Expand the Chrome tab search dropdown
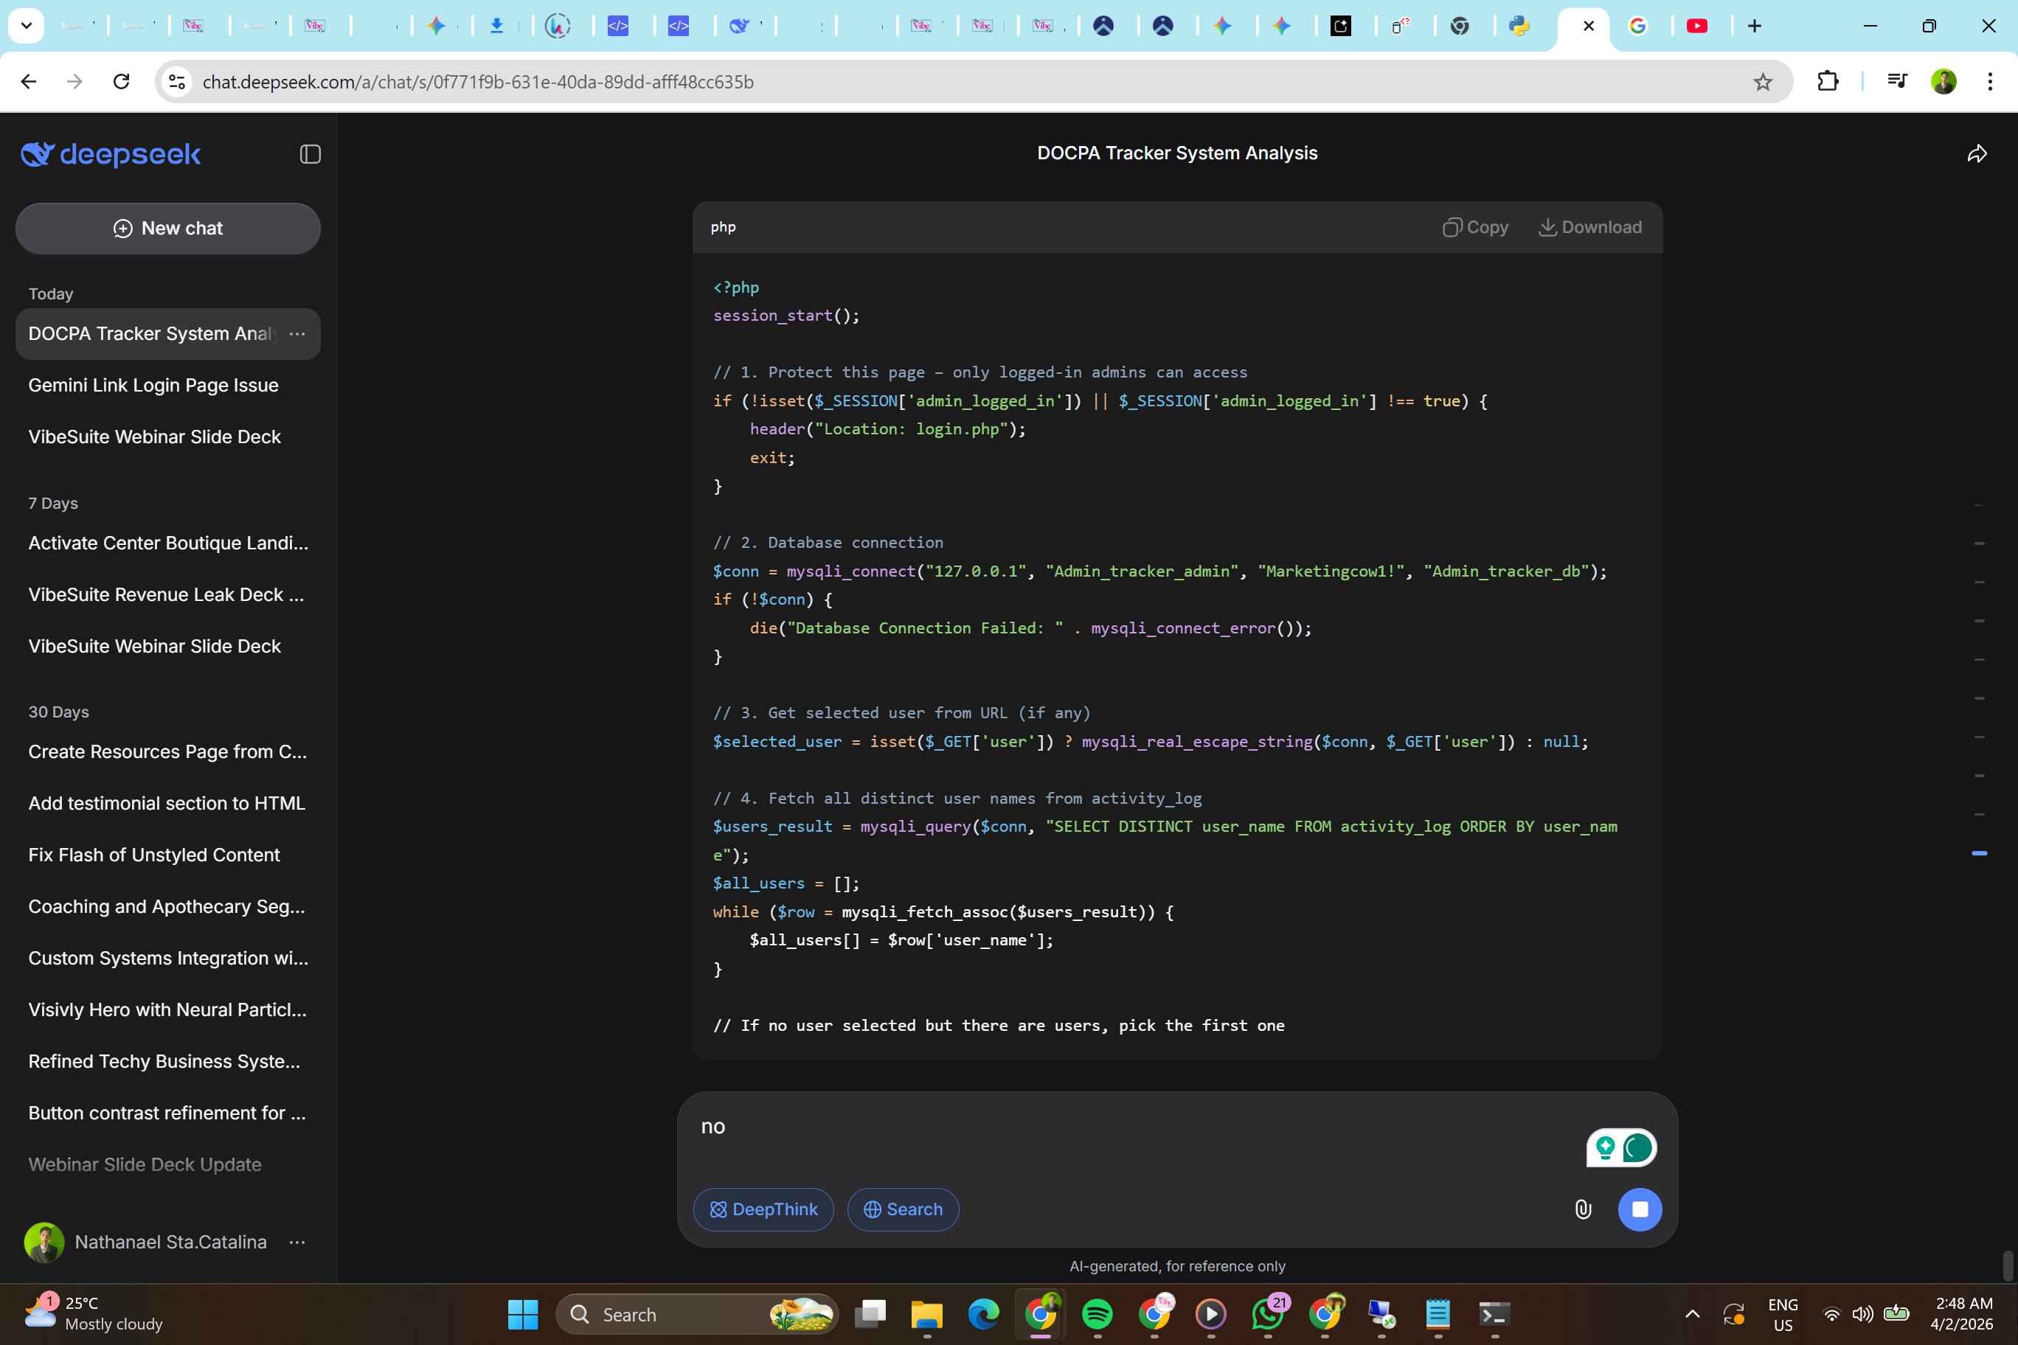The width and height of the screenshot is (2018, 1345). click(26, 26)
